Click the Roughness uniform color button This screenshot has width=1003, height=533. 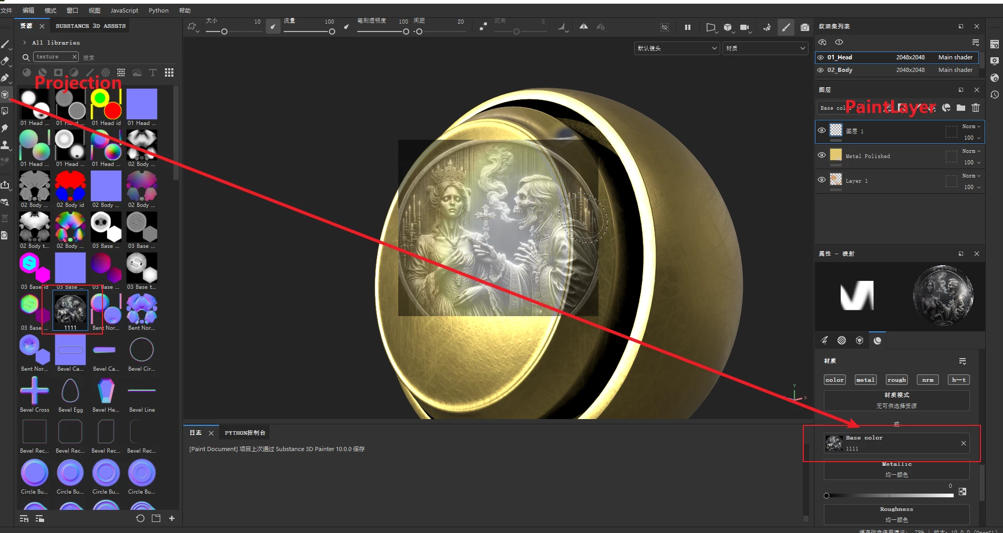[x=896, y=515]
